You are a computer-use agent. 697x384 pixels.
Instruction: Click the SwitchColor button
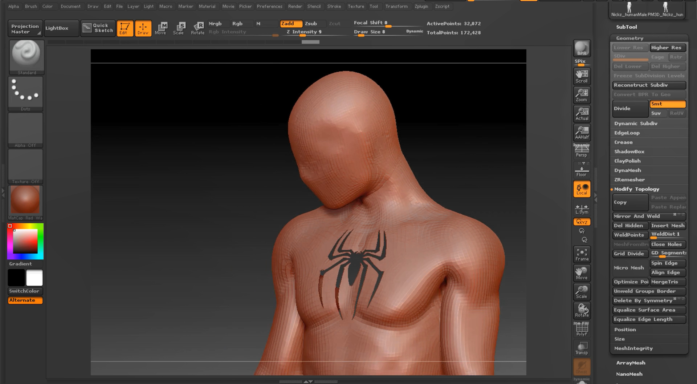coord(25,291)
